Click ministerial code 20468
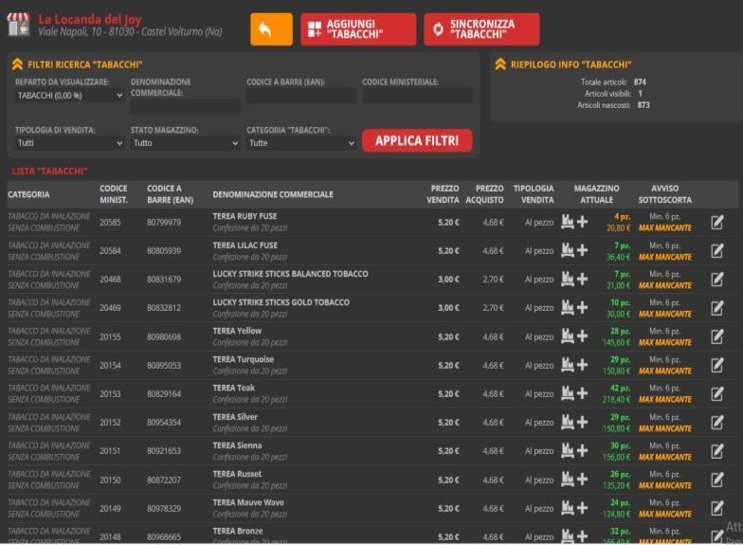This screenshot has width=743, height=545. coord(110,279)
